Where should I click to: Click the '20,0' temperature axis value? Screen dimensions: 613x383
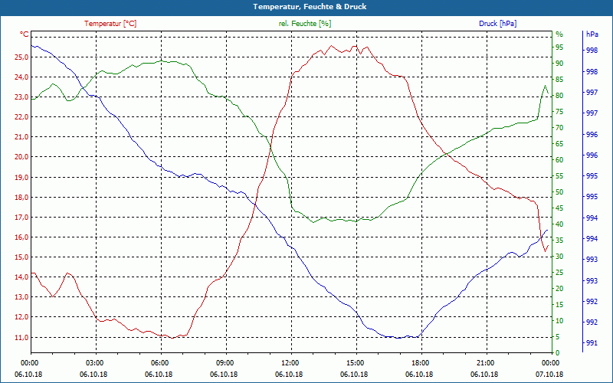[22, 157]
